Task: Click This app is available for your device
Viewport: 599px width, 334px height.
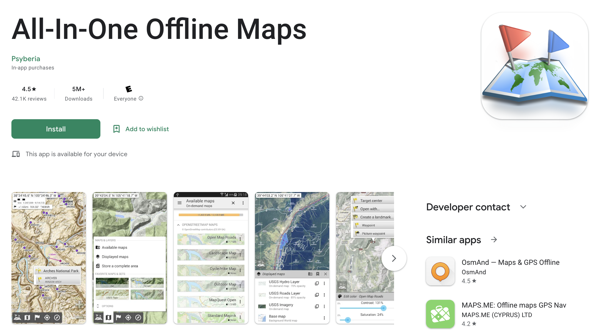Action: (76, 154)
